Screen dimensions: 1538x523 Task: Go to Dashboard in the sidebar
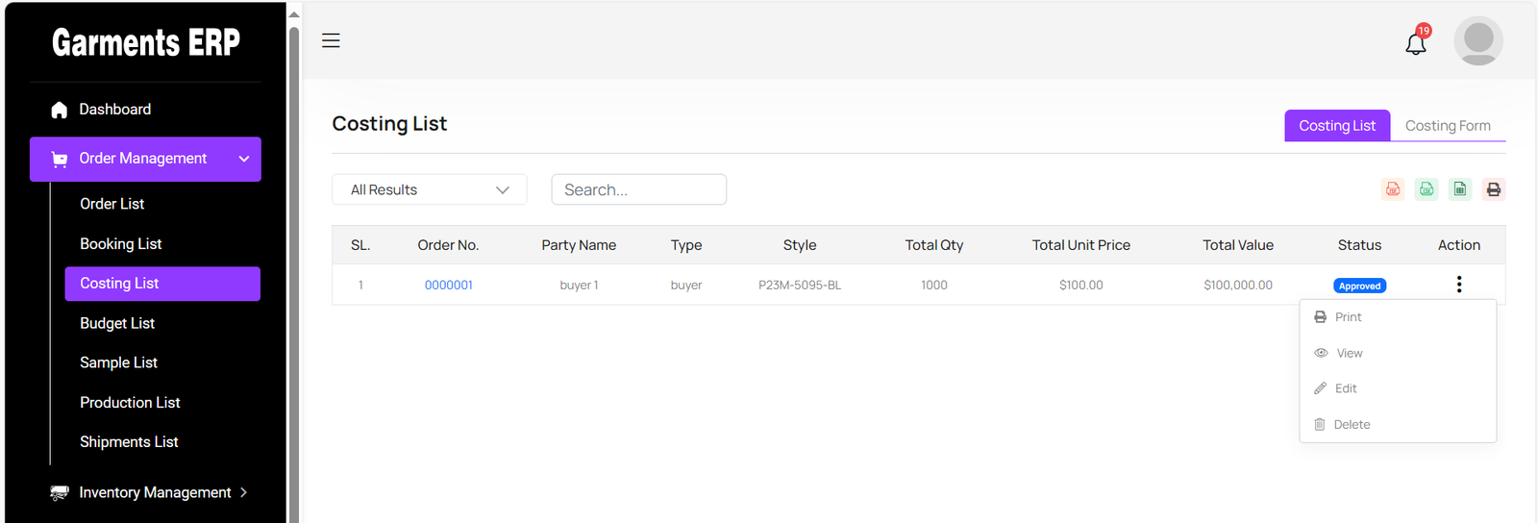tap(114, 110)
